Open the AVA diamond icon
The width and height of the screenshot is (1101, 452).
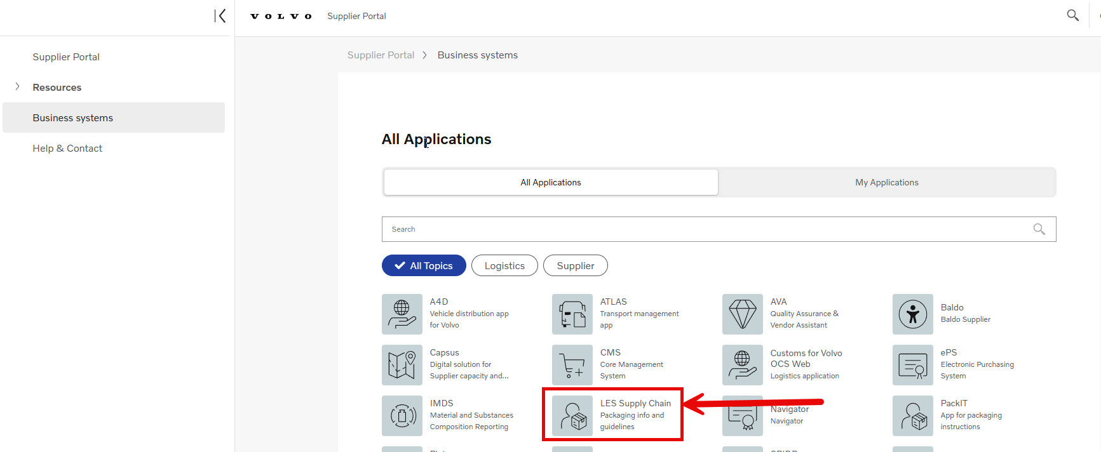click(743, 314)
